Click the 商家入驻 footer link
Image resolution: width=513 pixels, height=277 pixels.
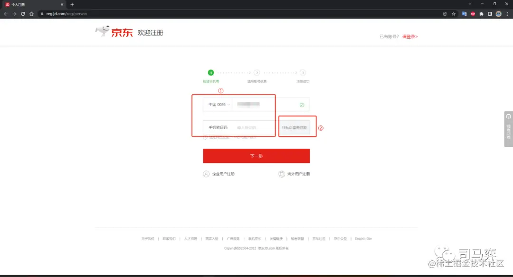(x=212, y=239)
